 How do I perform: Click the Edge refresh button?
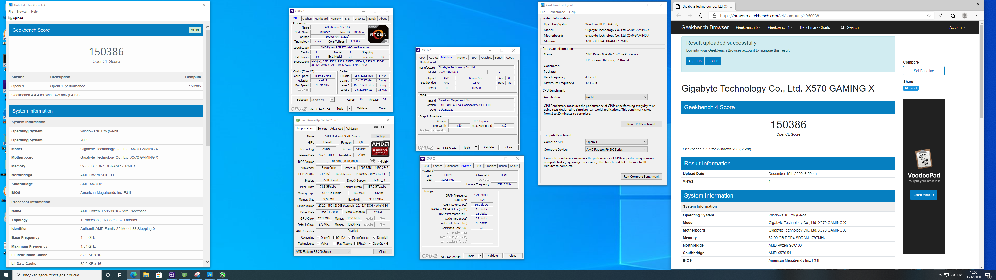point(701,16)
